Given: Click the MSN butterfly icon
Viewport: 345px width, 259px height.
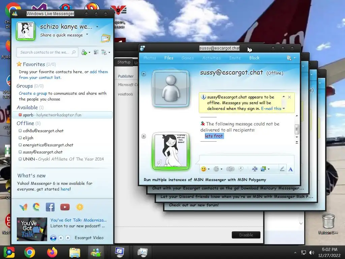Looking at the screenshot, I should click(24, 207).
